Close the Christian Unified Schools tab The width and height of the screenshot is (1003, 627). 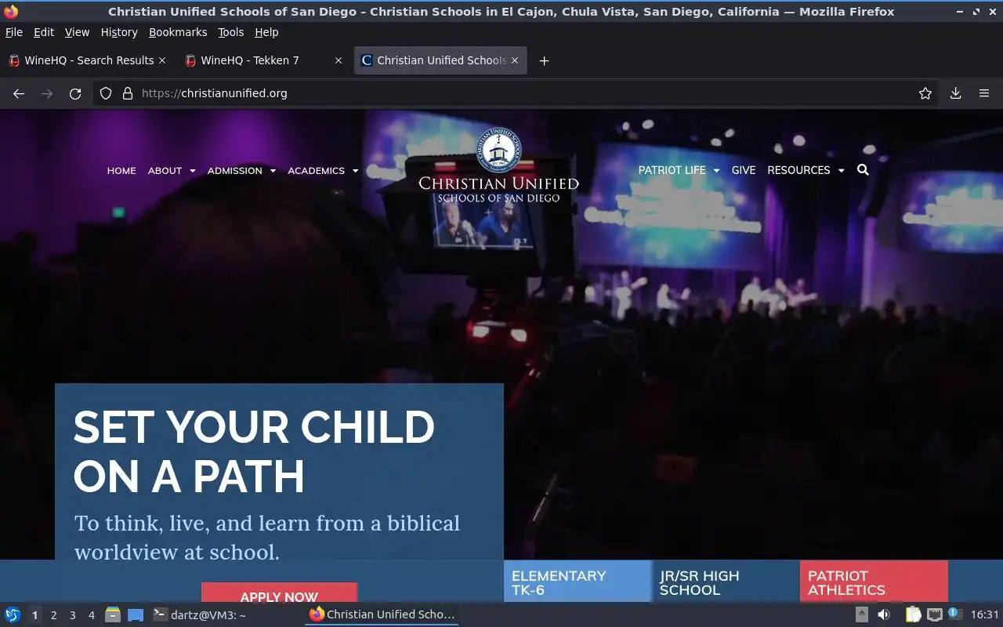pos(515,60)
